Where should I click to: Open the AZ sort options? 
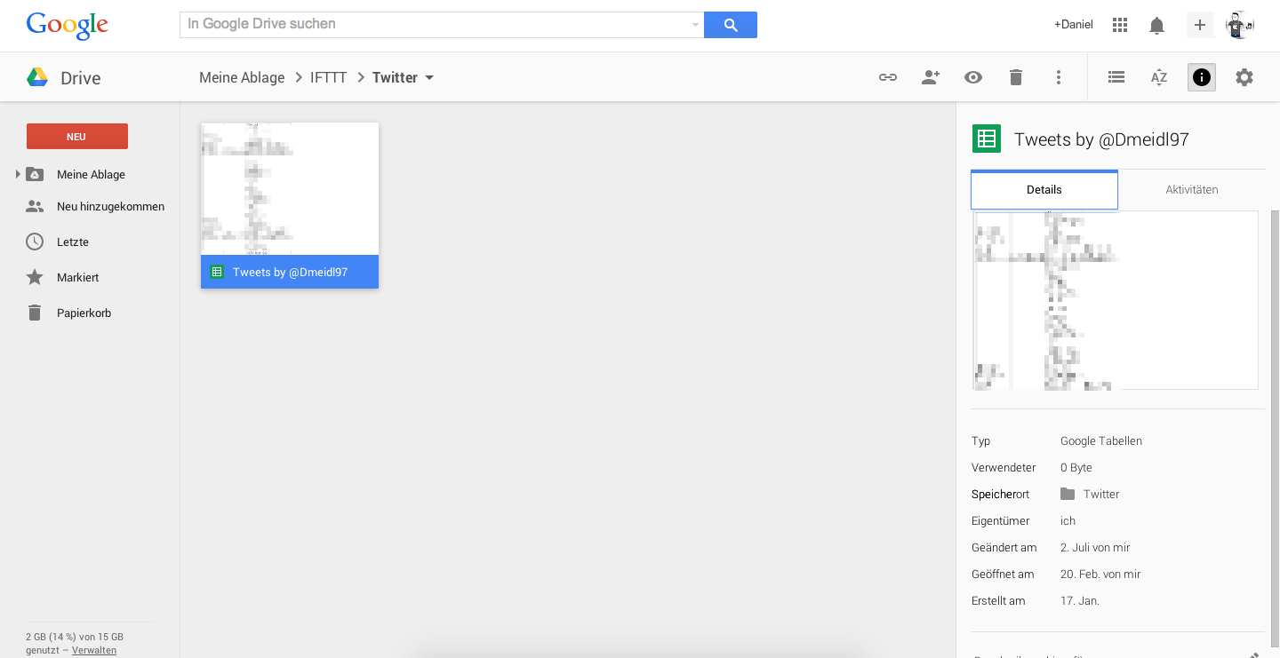1159,77
